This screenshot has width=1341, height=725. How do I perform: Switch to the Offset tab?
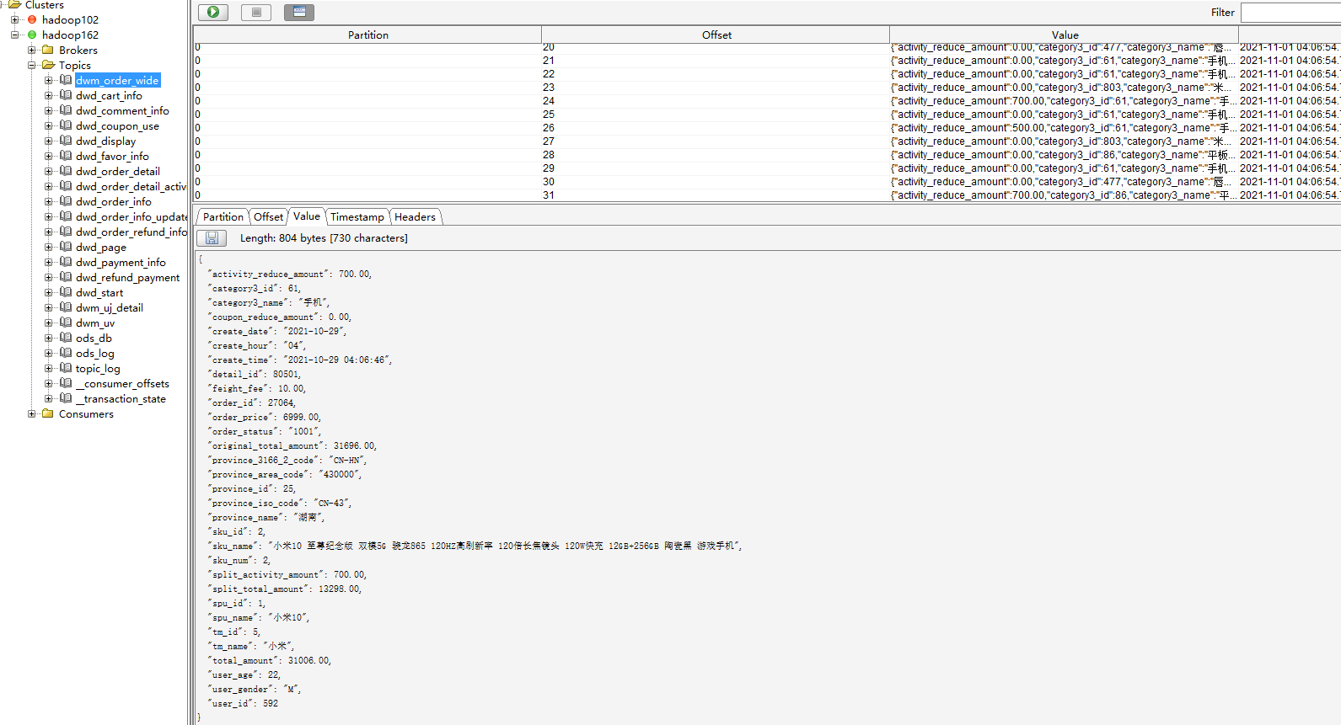pyautogui.click(x=268, y=216)
